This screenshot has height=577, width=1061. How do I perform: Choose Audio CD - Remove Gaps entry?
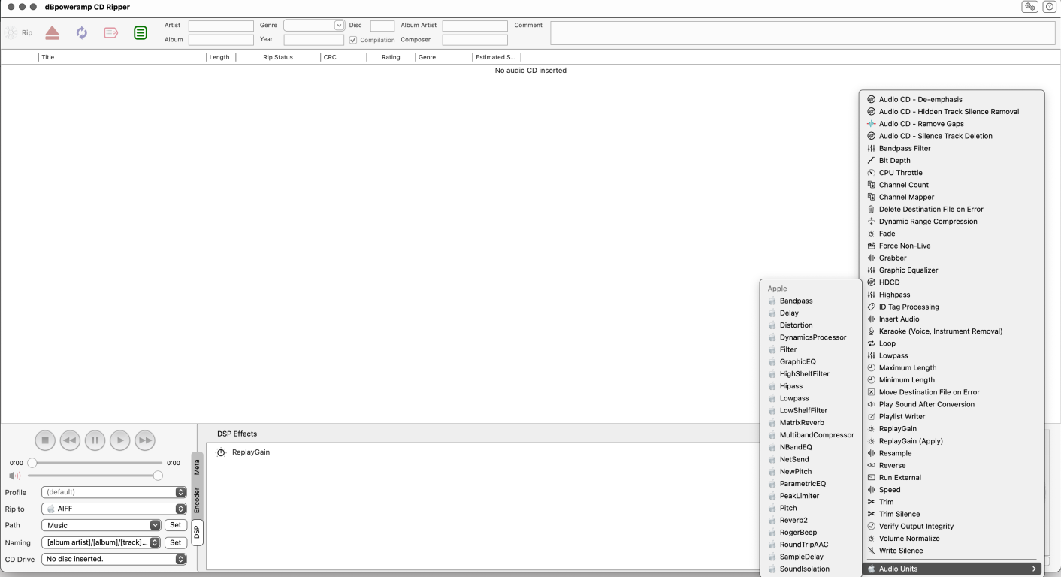click(952, 124)
